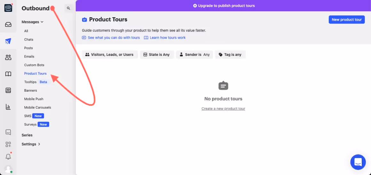This screenshot has height=175, width=371.
Task: Open the Articles book icon
Action: click(x=8, y=74)
